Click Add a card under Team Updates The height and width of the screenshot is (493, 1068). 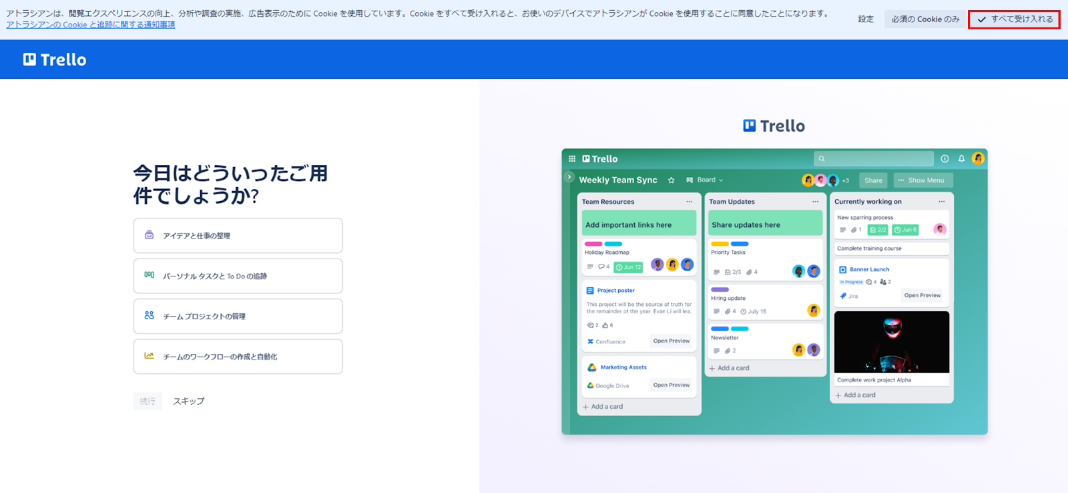730,368
